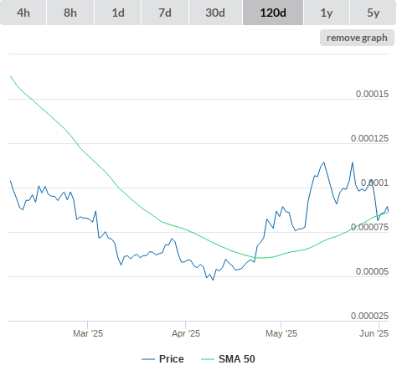
Task: Click the 0.0001 y-axis value
Action: coord(374,183)
